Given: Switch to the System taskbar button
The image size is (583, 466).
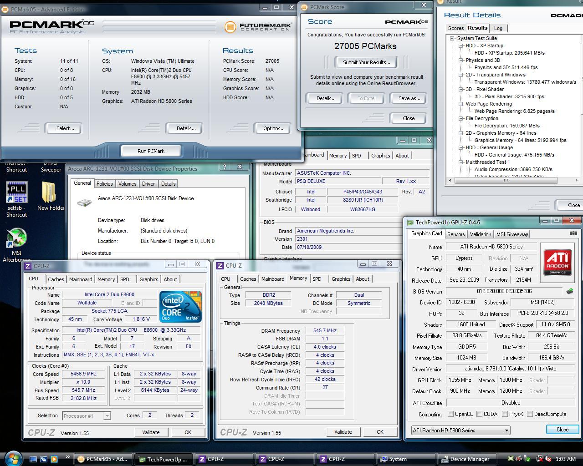Looking at the screenshot, I should (407, 459).
